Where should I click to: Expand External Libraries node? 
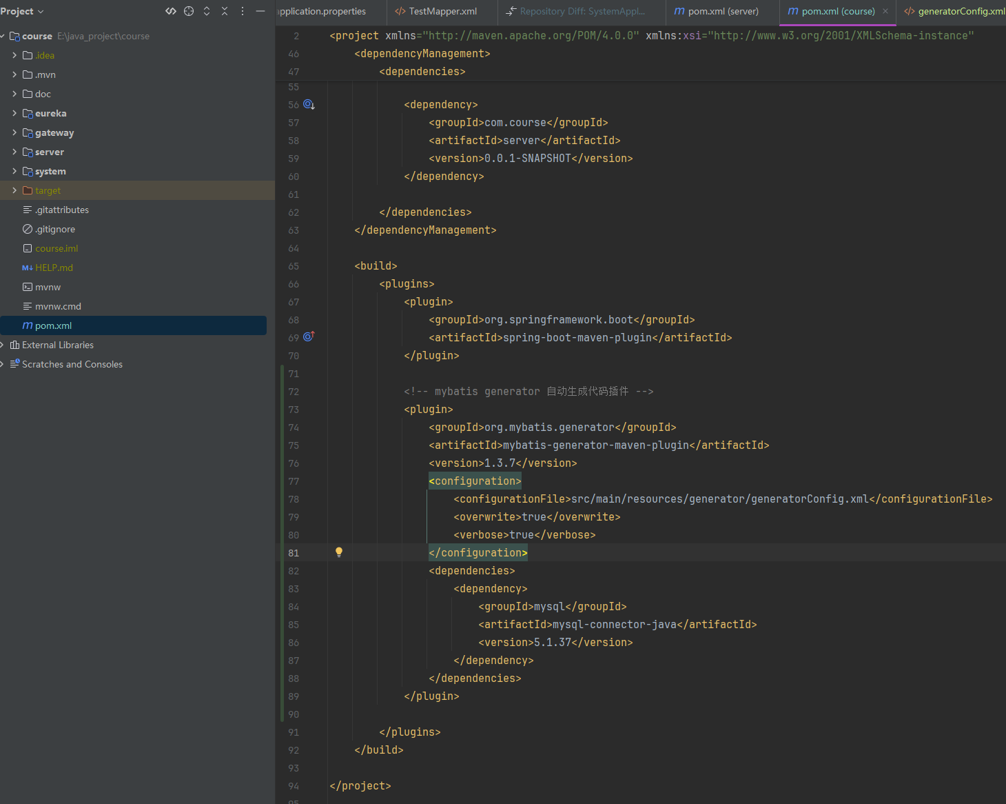click(3, 345)
